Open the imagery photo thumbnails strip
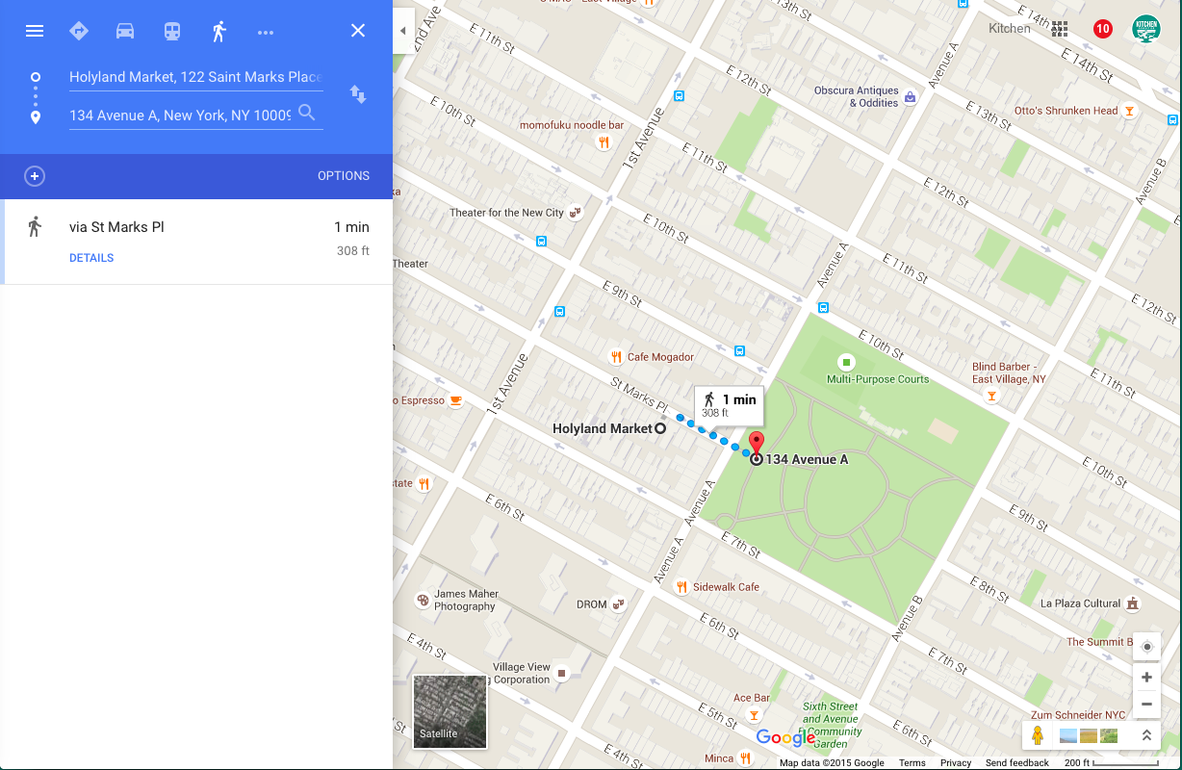This screenshot has height=770, width=1182. click(1089, 736)
